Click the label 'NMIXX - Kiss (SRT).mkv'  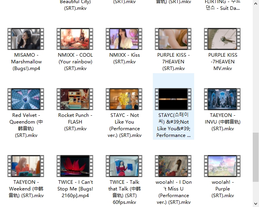(x=125, y=58)
